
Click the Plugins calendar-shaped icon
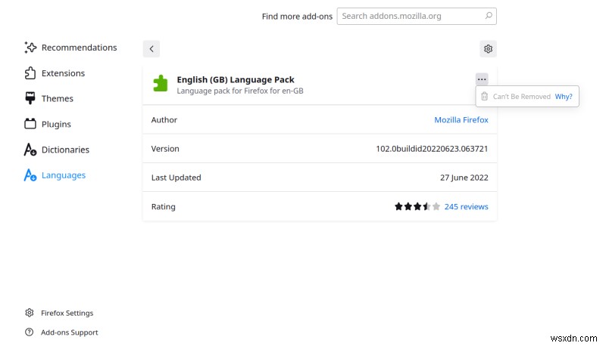pos(30,124)
